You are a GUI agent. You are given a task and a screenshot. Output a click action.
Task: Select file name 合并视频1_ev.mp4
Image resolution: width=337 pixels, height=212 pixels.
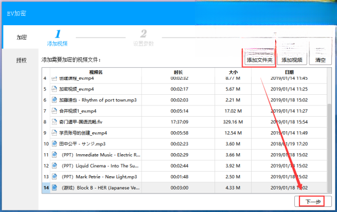pos(78,111)
